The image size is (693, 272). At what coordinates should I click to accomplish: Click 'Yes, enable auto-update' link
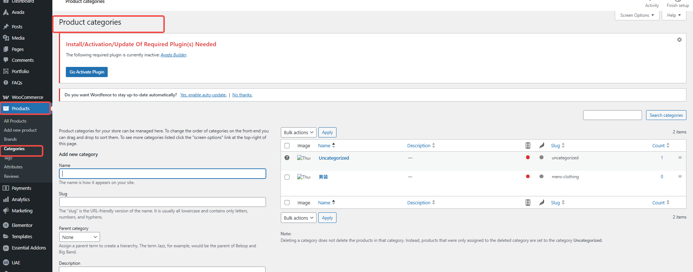203,95
